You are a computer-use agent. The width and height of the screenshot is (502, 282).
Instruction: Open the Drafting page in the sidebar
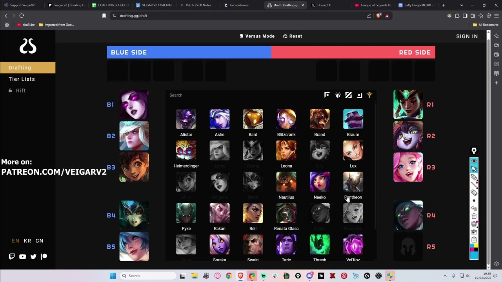tap(27, 67)
